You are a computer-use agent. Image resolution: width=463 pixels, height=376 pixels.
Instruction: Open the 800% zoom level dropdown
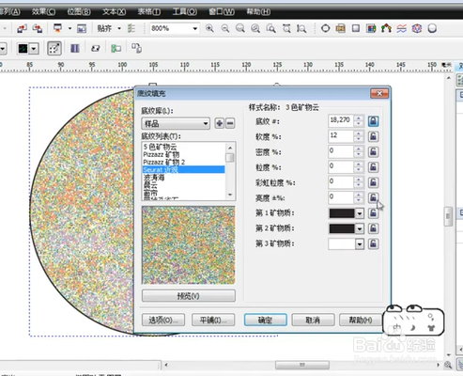click(x=195, y=28)
